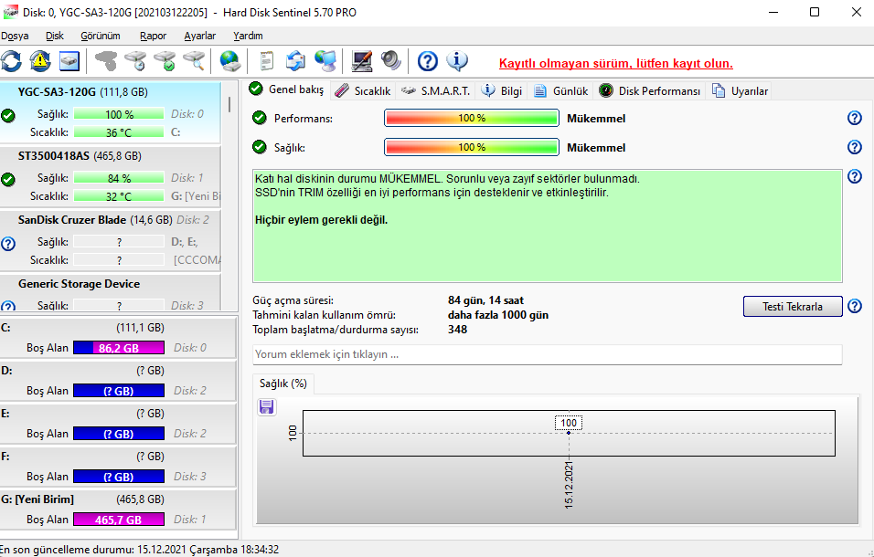Click the Sağlık 100 % gradient bar in overview

(472, 147)
